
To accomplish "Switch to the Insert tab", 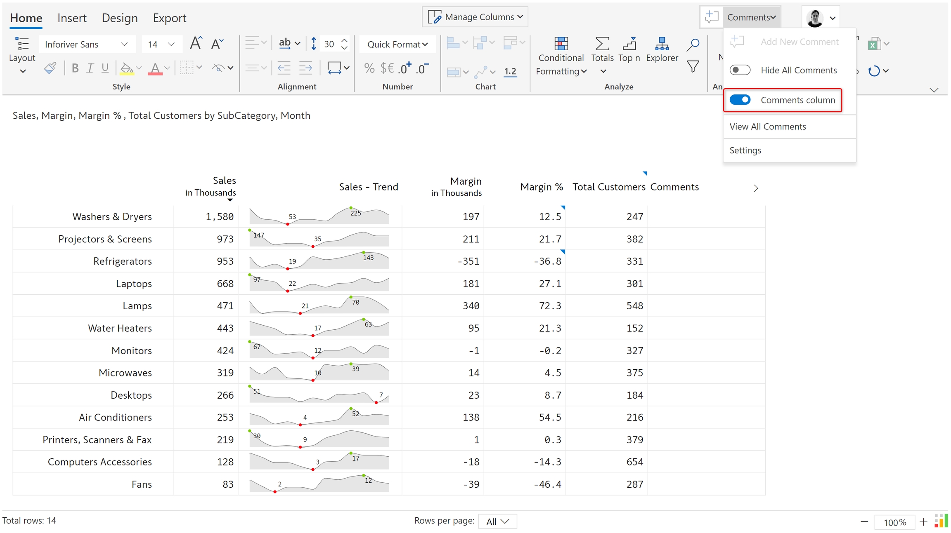I will tap(72, 18).
